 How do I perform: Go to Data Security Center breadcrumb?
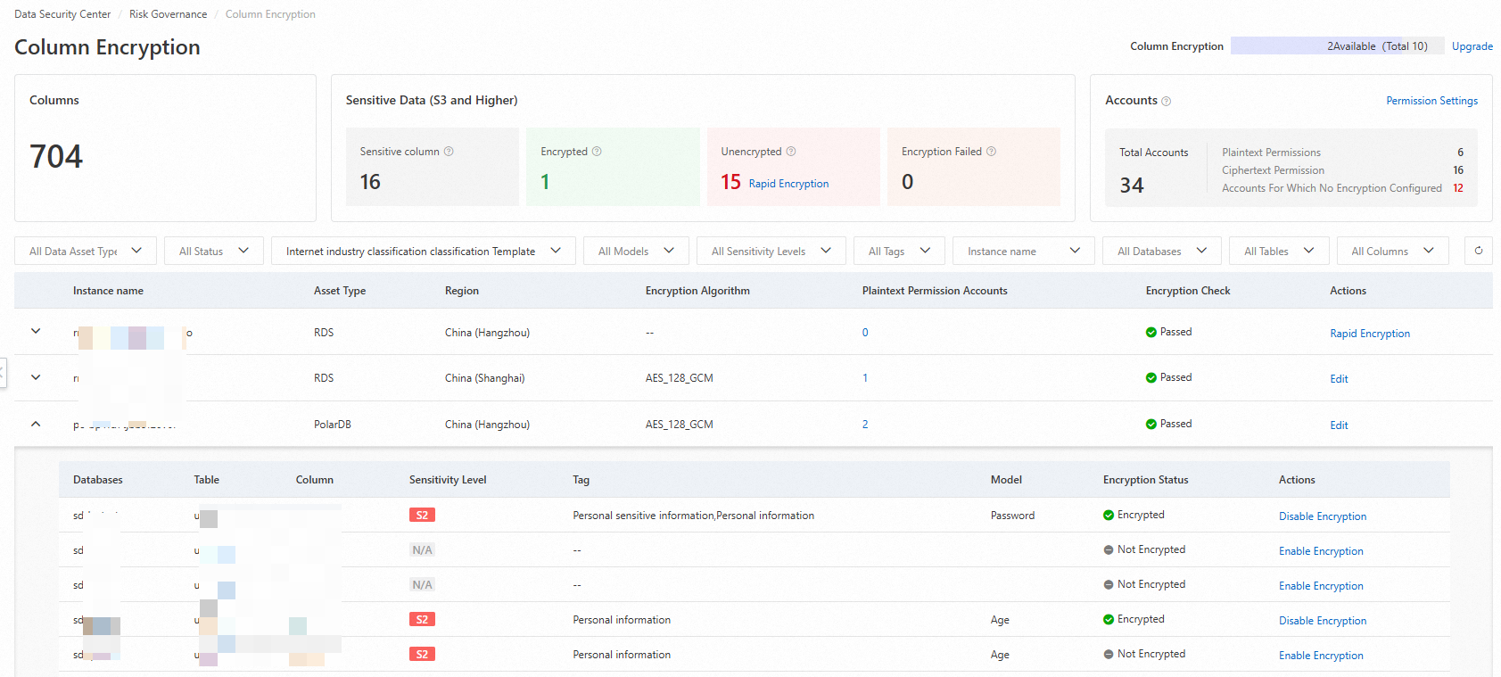pyautogui.click(x=62, y=14)
